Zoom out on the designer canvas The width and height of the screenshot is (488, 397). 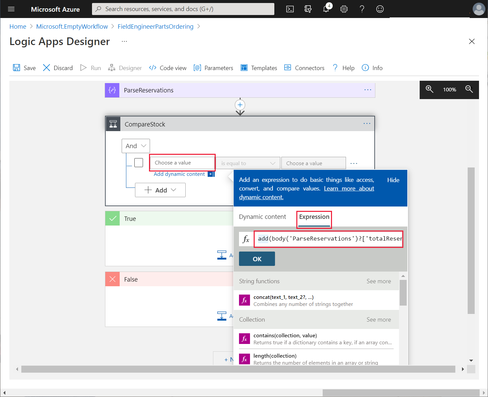click(469, 89)
